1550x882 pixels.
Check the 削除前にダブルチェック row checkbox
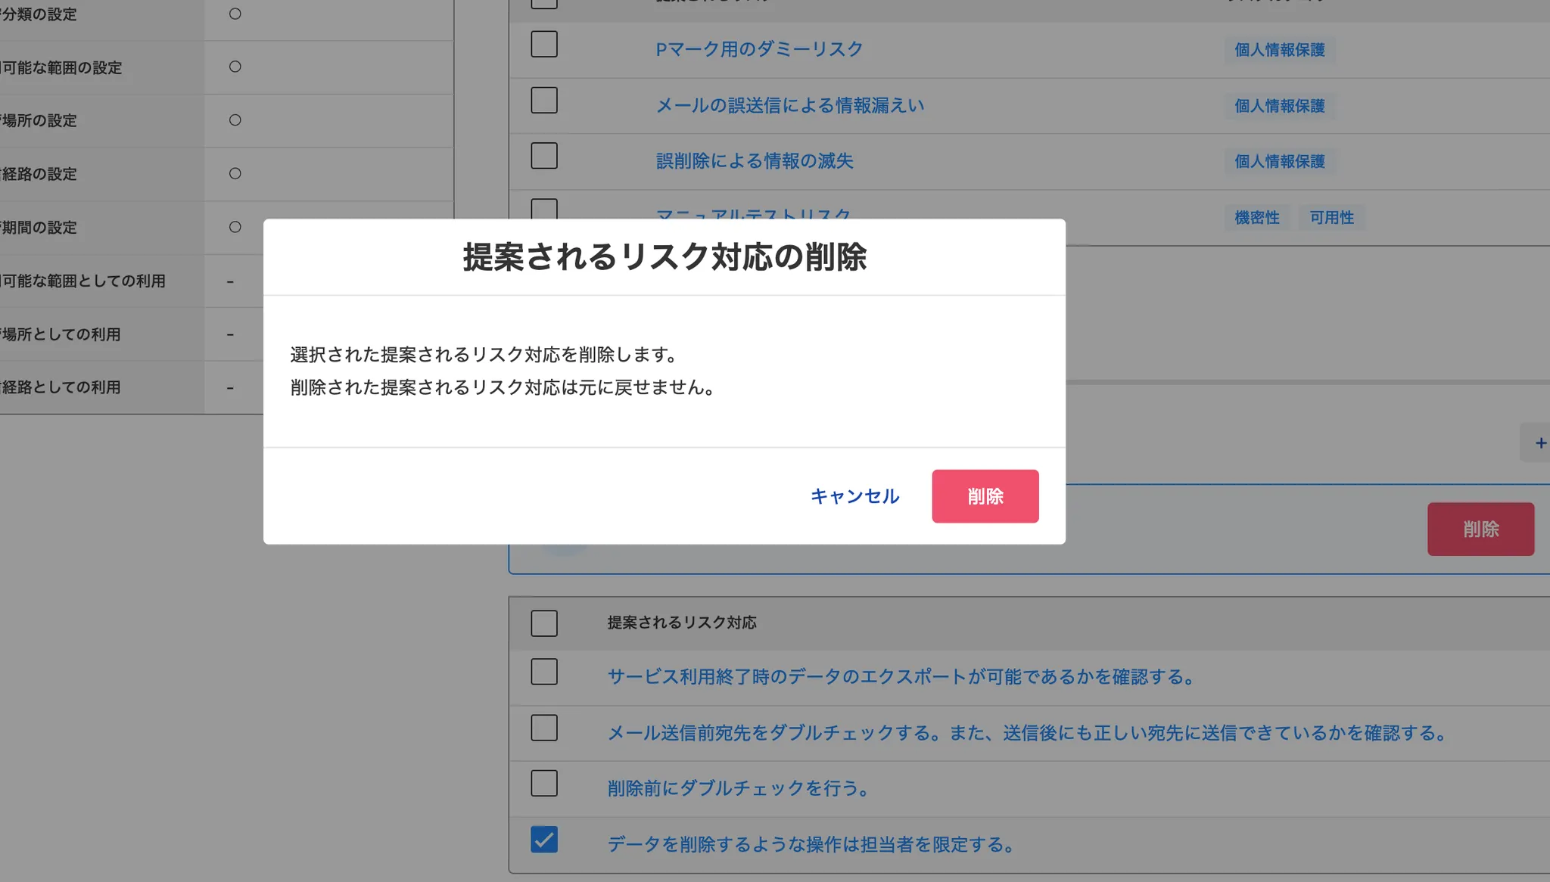[x=543, y=784]
